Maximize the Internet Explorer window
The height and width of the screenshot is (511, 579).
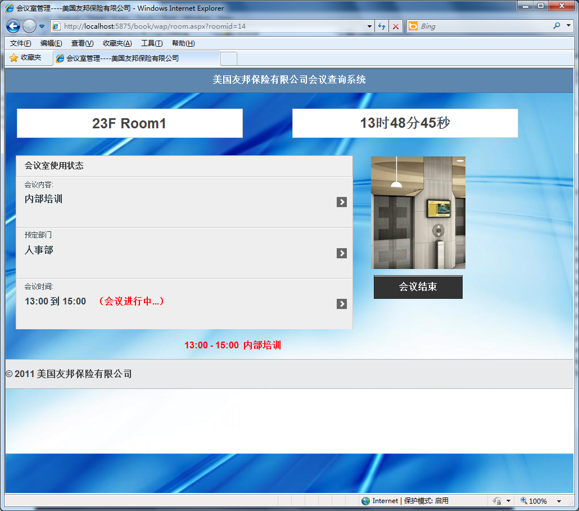(x=541, y=6)
